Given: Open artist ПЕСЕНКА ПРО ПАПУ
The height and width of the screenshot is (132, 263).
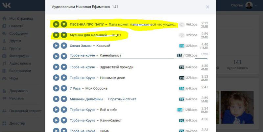Looking at the screenshot, I should 87,24.
